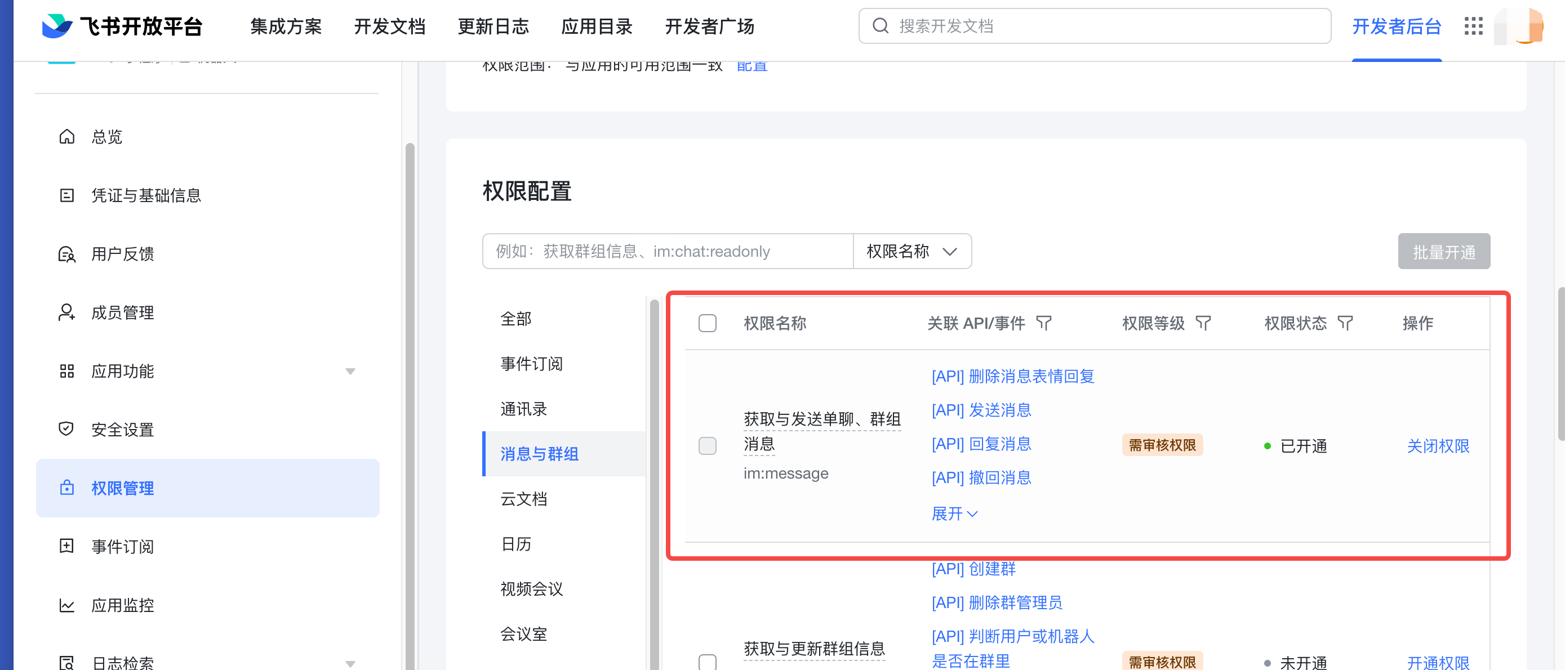Image resolution: width=1565 pixels, height=670 pixels.
Task: Click the left sidebar vertical scrollbar
Action: [410, 406]
